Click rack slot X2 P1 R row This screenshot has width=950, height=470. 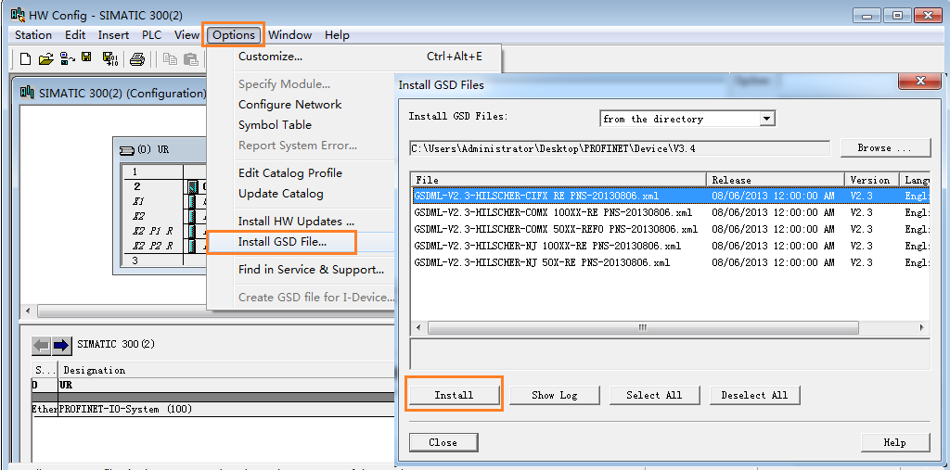[163, 230]
